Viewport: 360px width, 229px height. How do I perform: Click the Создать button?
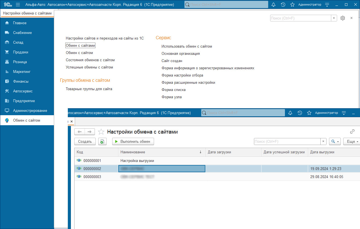point(85,141)
